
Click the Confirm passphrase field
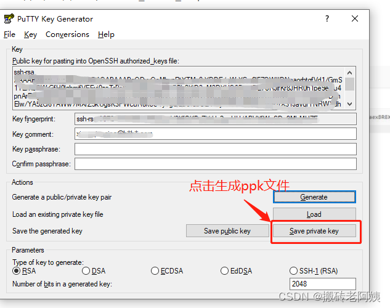click(x=216, y=164)
